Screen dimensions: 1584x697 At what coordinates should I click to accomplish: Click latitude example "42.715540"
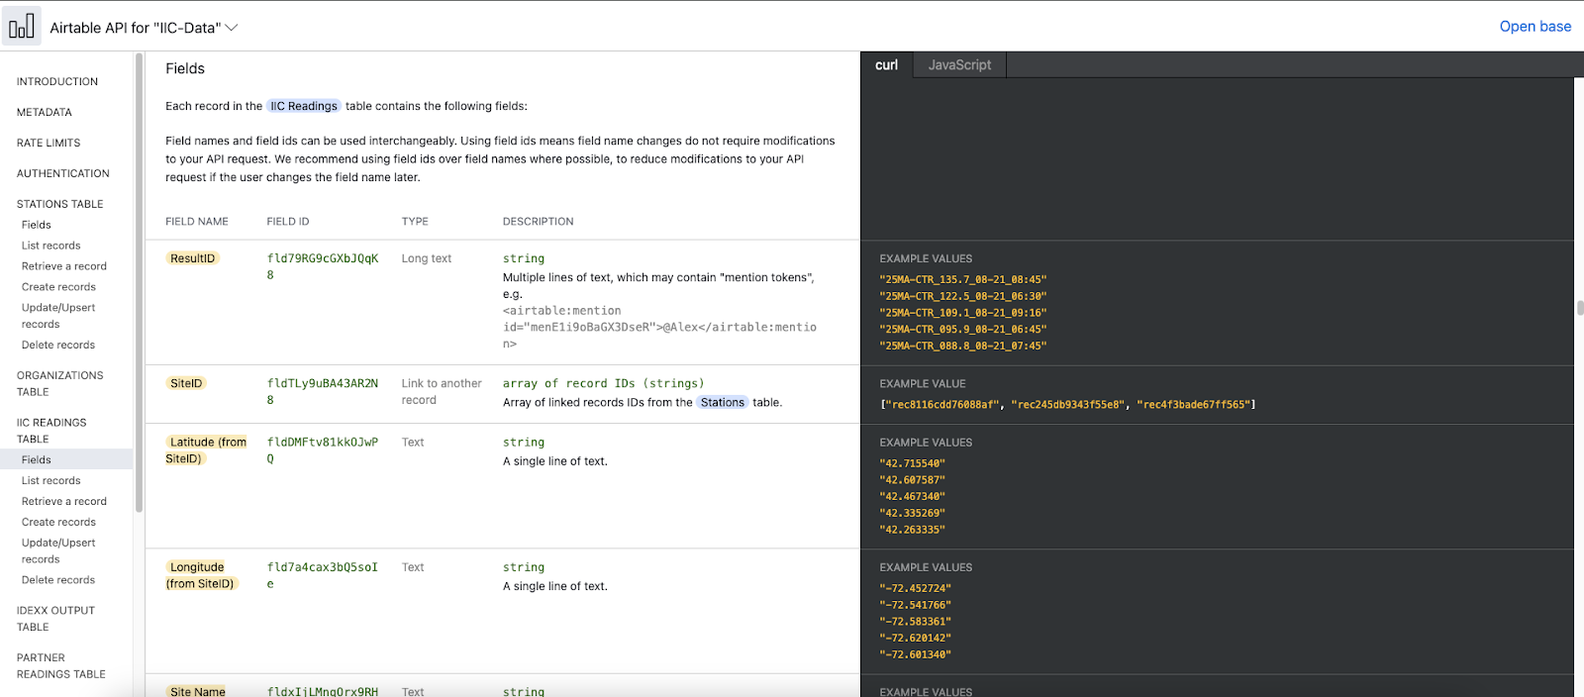(x=913, y=463)
